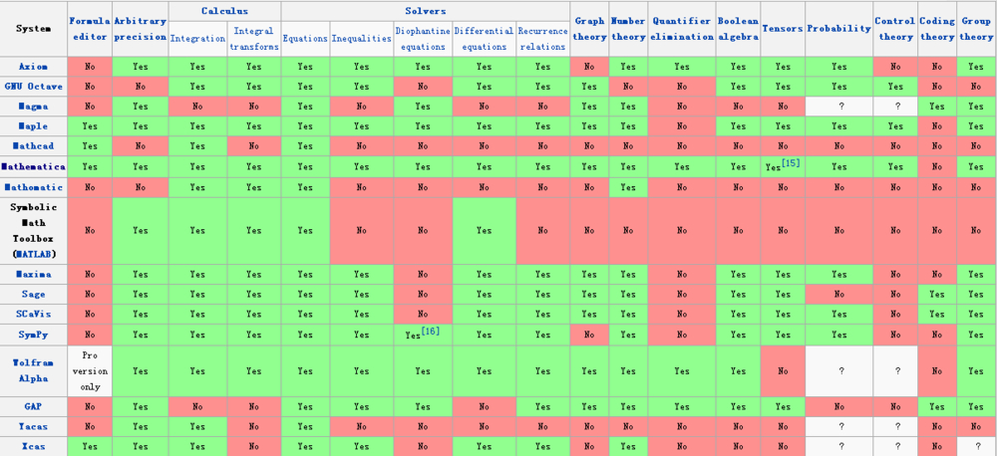Viewport: 997px width, 456px height.
Task: Click the Quantifier elimination header link
Action: click(x=682, y=29)
